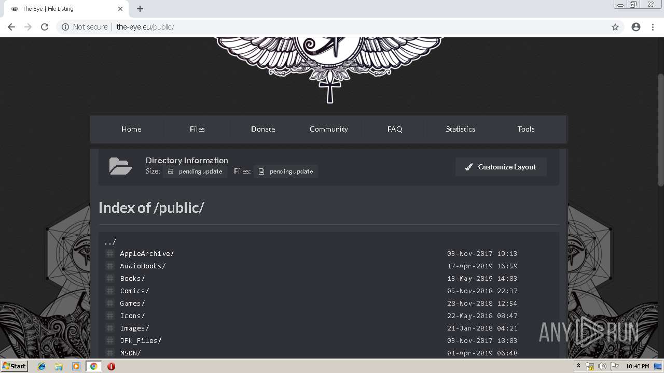
Task: Click the Size pending update badge
Action: [195, 171]
